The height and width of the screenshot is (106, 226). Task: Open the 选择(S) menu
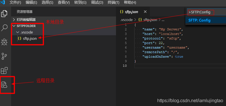click(47, 3)
